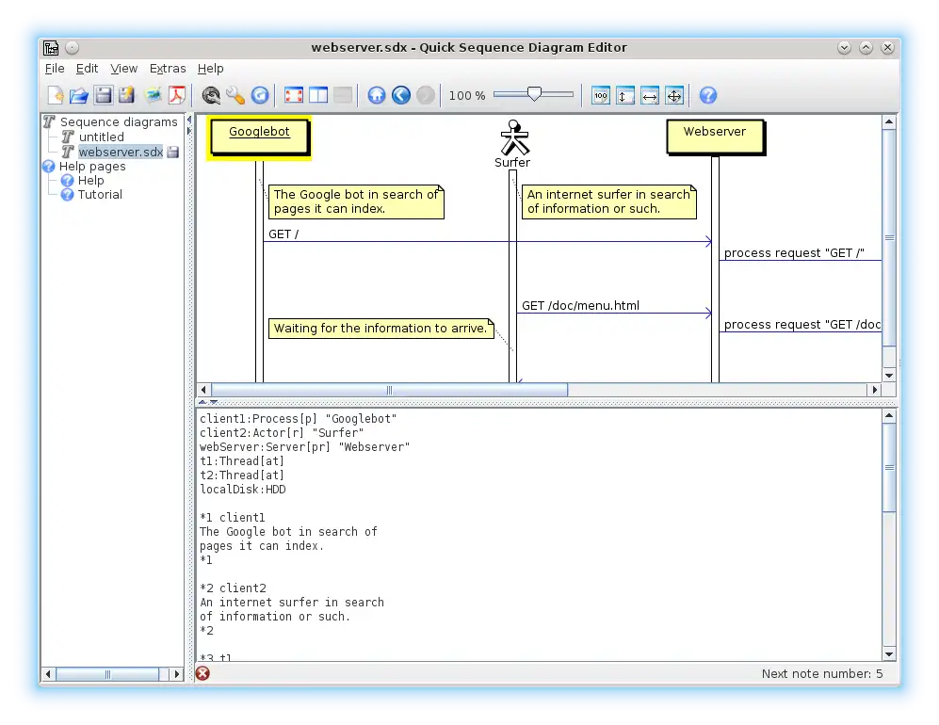Click the blue back arrow icon
This screenshot has height=725, width=939.
[x=400, y=96]
